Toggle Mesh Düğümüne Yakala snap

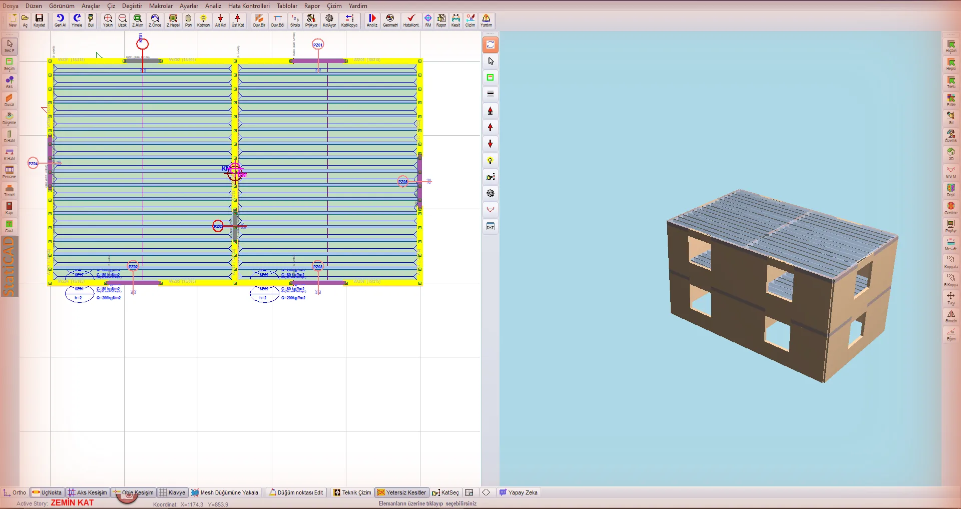(x=225, y=492)
